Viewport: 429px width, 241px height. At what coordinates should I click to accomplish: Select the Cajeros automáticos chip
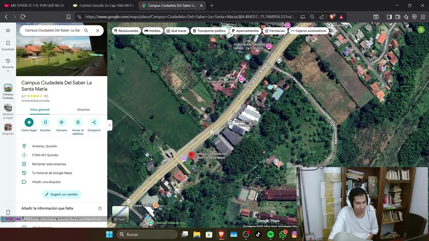point(308,31)
